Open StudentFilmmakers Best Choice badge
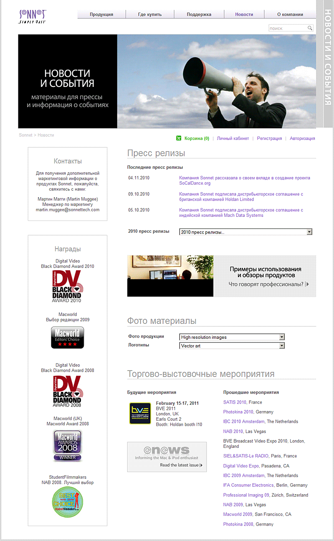 [67, 502]
